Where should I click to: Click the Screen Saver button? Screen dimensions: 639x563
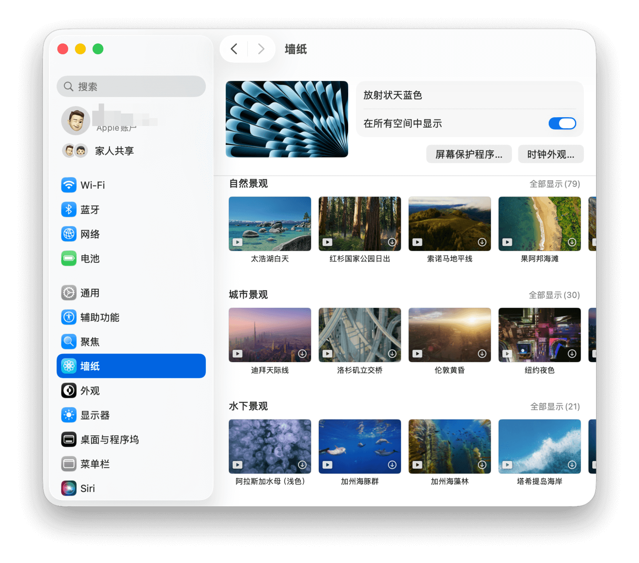[468, 154]
